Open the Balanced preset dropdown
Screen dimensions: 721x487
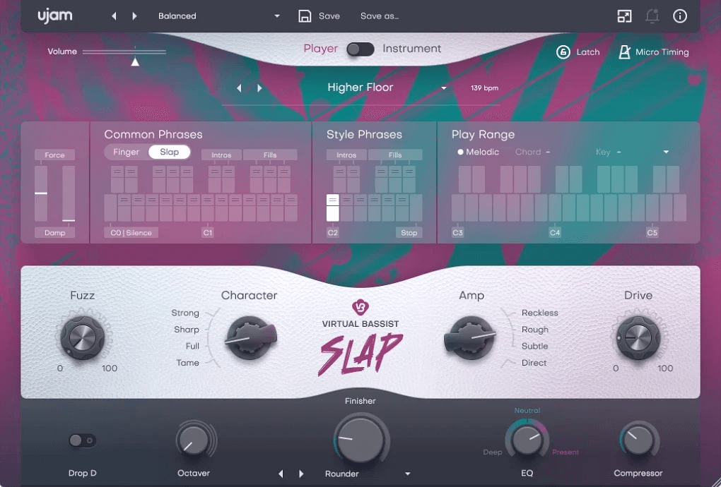277,16
